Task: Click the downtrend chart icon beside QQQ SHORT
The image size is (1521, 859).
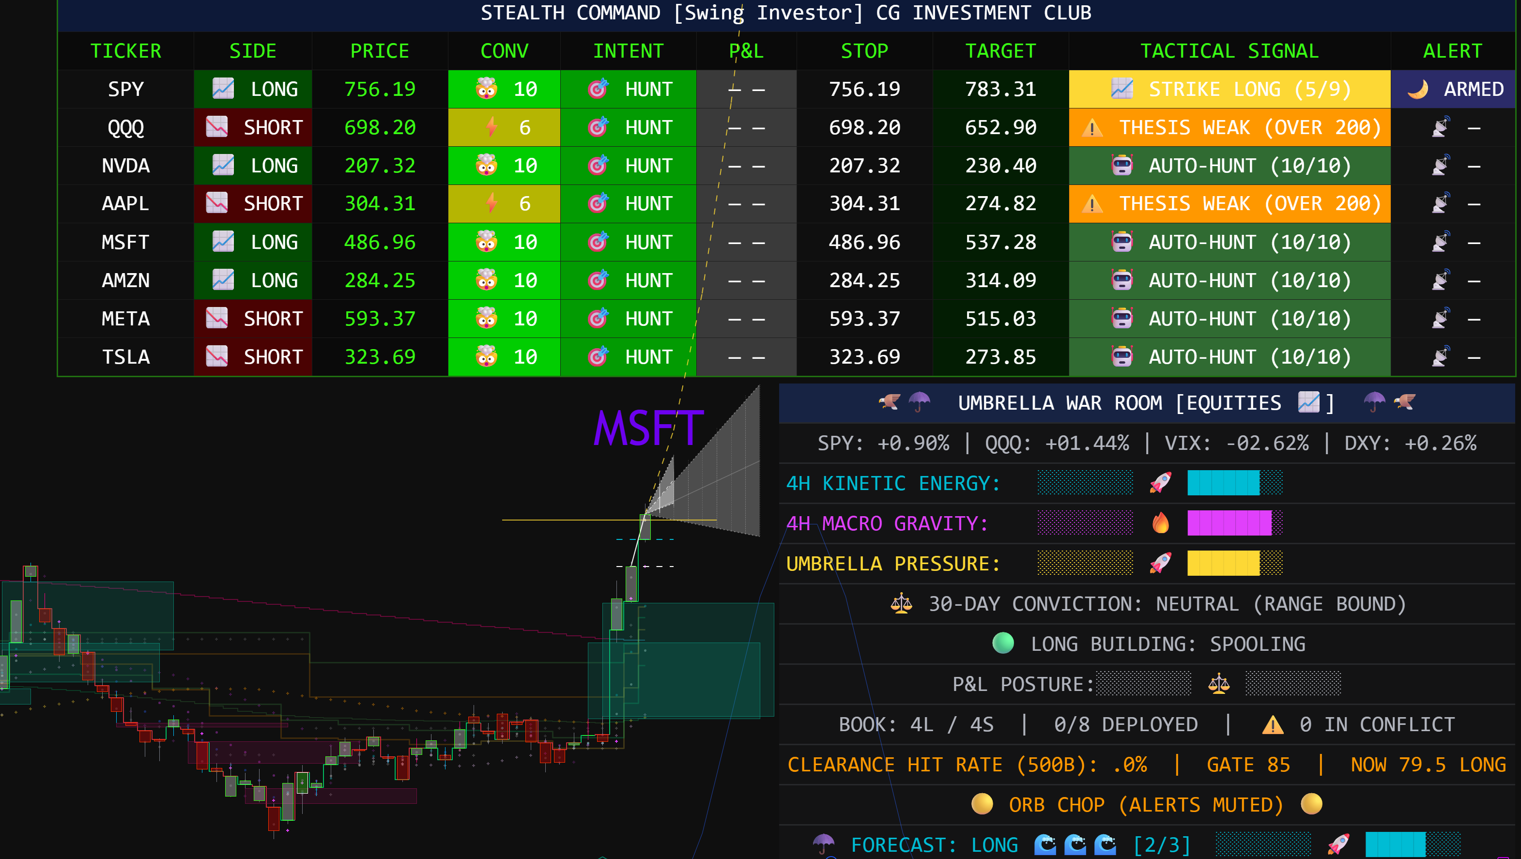Action: point(216,127)
